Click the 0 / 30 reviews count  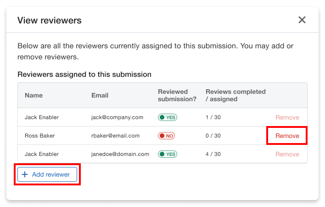click(x=213, y=136)
